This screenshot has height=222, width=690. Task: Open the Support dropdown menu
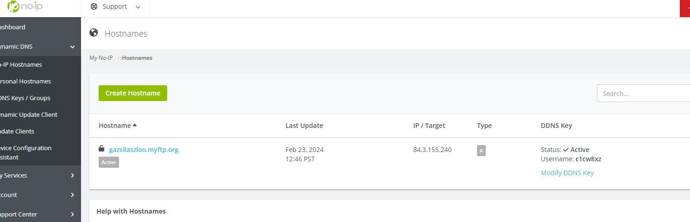[x=115, y=6]
